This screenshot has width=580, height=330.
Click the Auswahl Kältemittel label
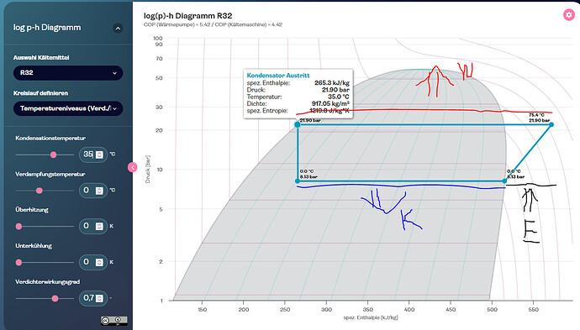coord(41,58)
